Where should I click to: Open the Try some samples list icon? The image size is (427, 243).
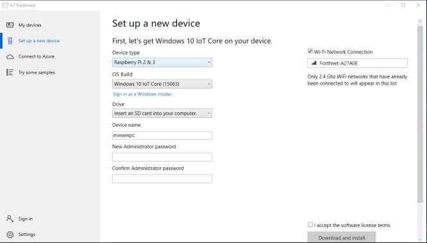[x=10, y=72]
